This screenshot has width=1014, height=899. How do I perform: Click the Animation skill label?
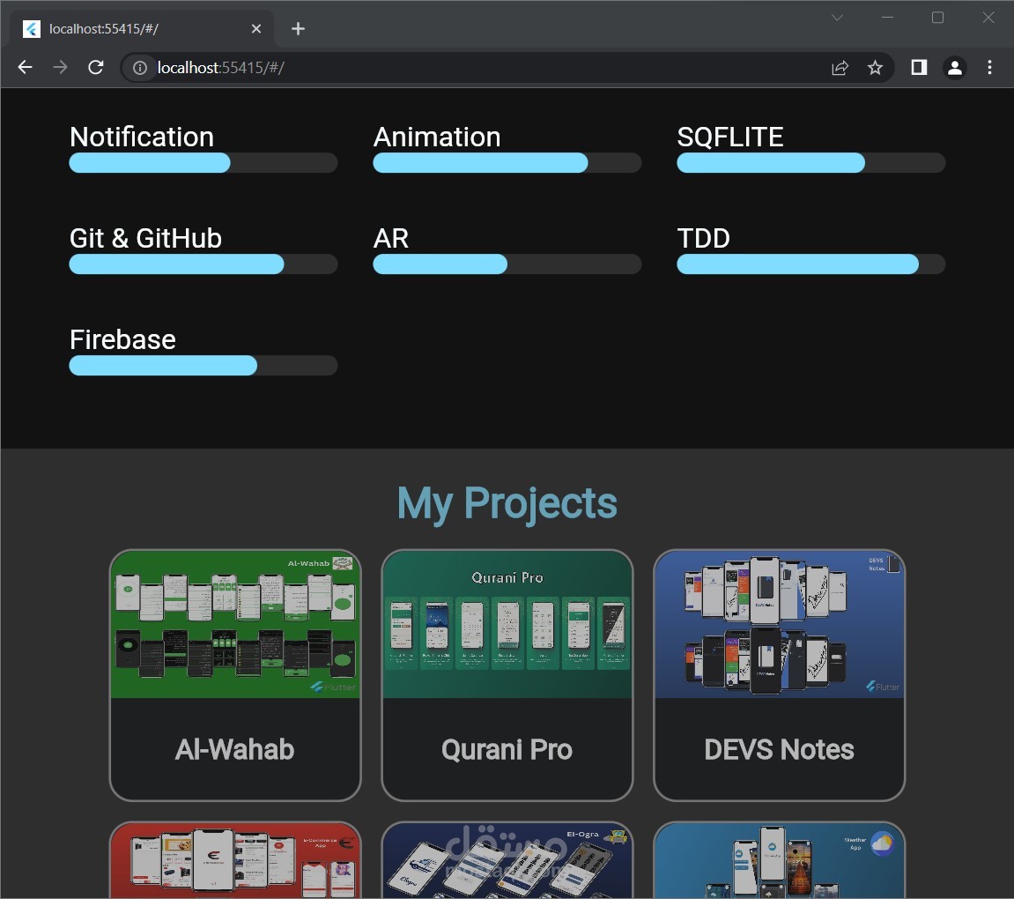pos(437,137)
